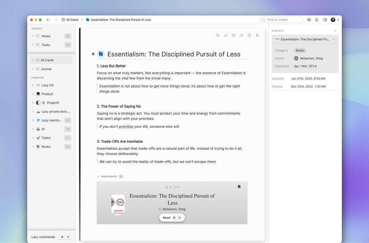Open Lazy mentions pinboard item
Image resolution: width=369 pixels, height=243 pixels.
point(51,120)
